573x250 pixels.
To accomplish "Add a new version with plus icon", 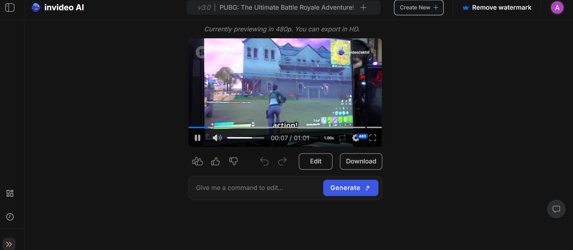I will click(x=363, y=8).
